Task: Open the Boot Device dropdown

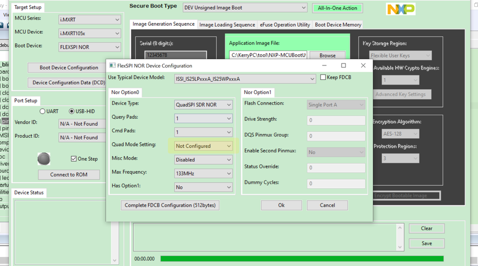Action: 89,47
